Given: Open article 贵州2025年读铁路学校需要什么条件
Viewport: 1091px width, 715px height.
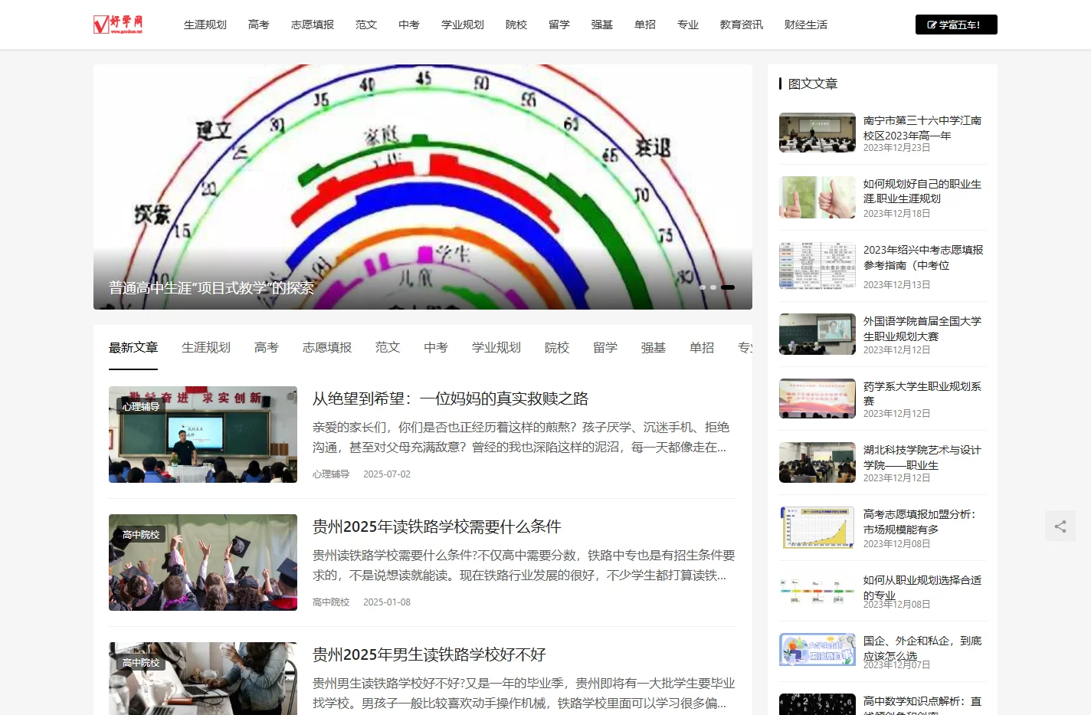Looking at the screenshot, I should click(x=437, y=526).
